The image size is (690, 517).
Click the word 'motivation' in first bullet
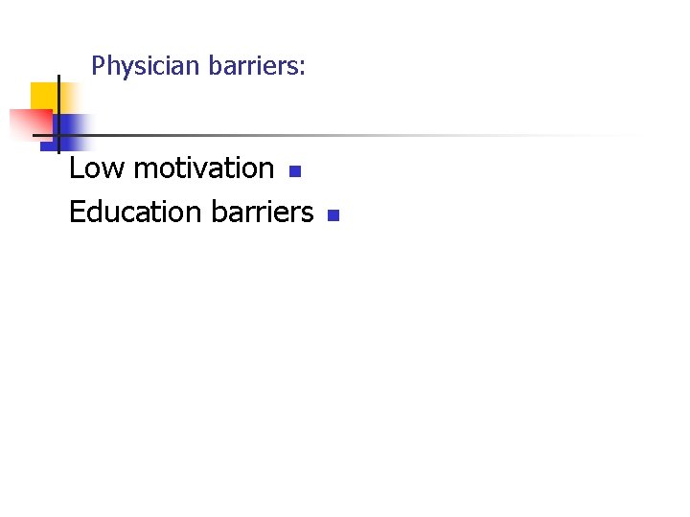pos(204,168)
